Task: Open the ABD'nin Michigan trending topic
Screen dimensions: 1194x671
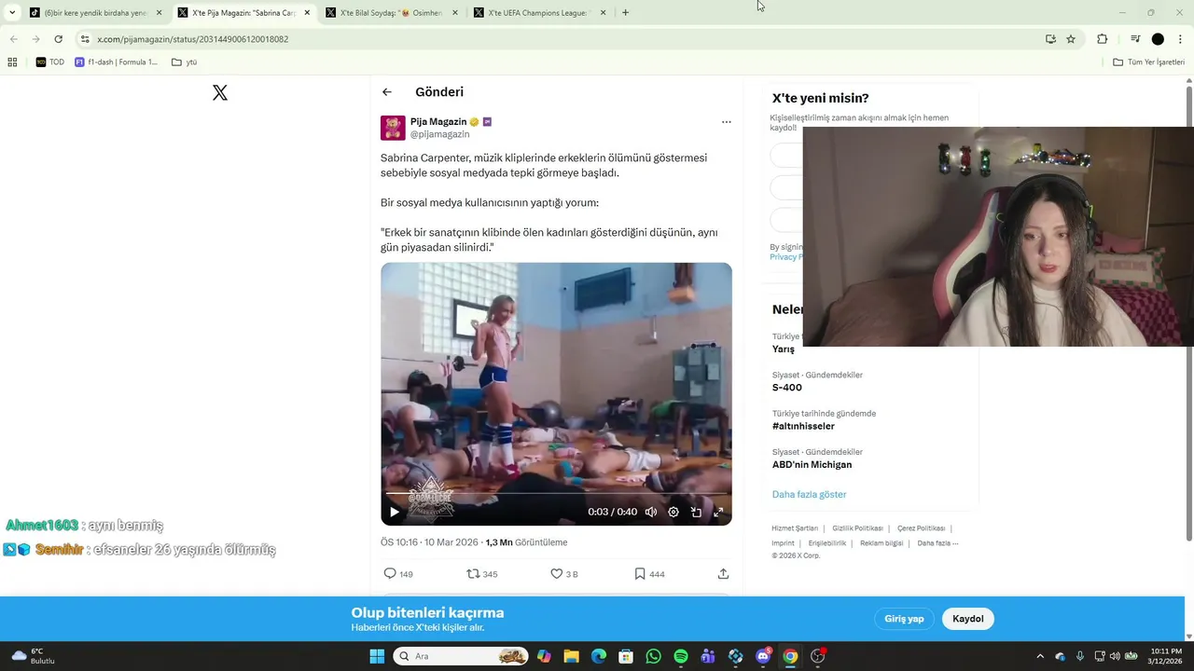Action: [812, 465]
